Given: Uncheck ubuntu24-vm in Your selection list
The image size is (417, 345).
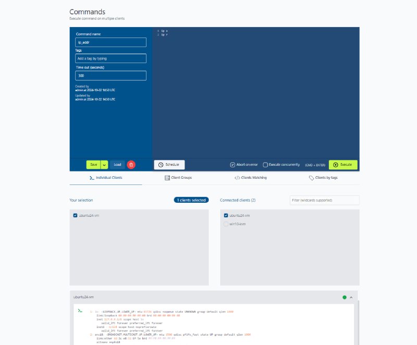Looking at the screenshot, I should tap(75, 215).
